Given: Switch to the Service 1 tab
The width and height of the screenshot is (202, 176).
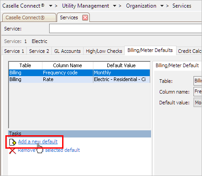Looking at the screenshot, I should (x=14, y=51).
